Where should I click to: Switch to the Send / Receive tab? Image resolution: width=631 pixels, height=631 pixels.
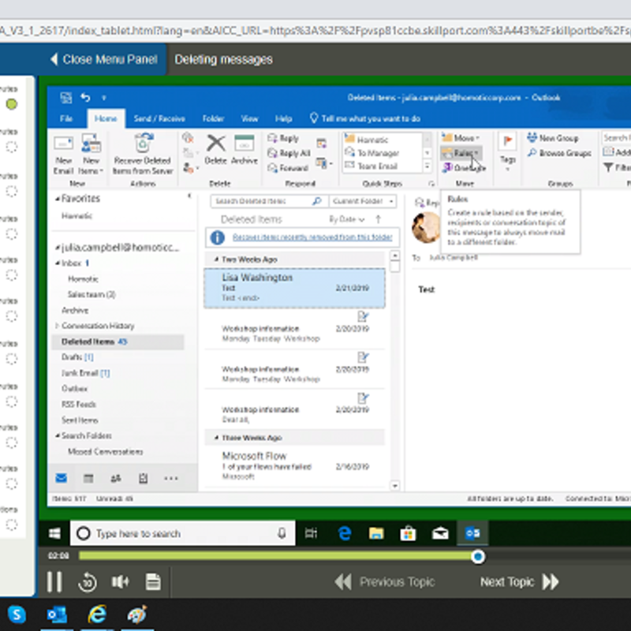tap(159, 118)
